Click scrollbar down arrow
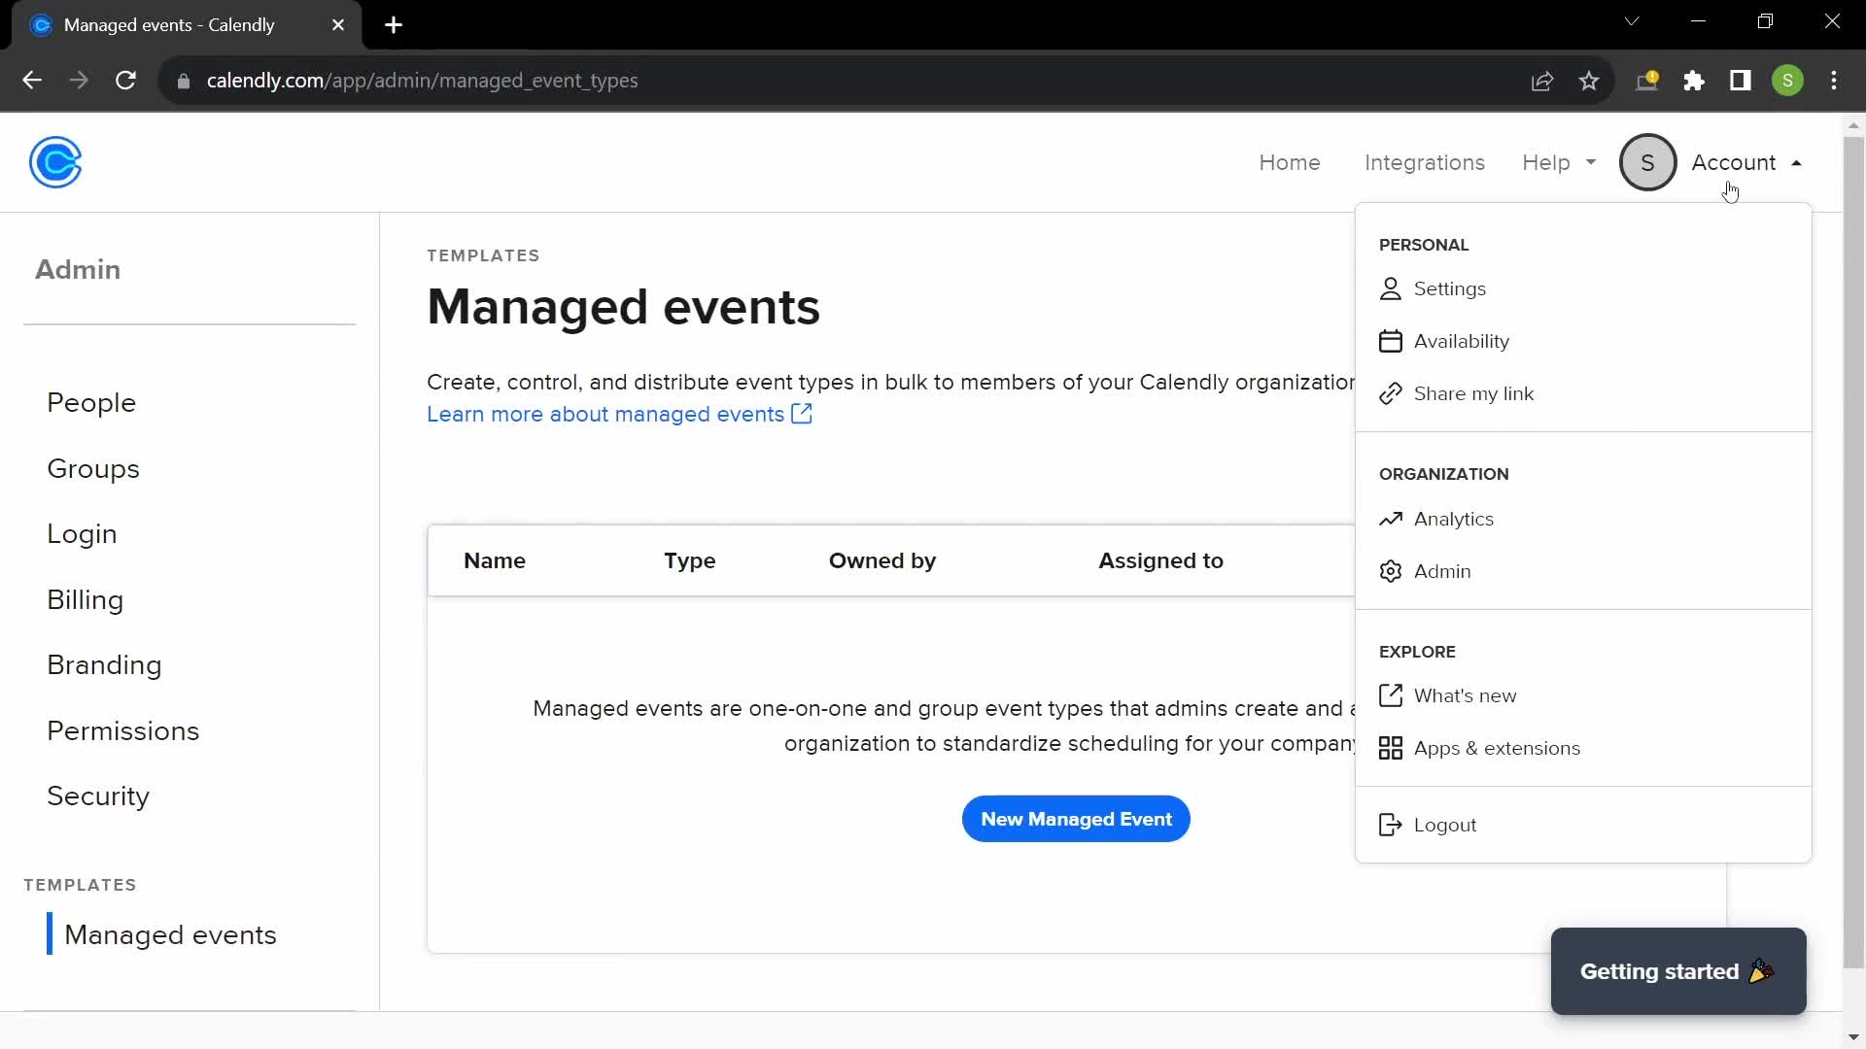Image resolution: width=1866 pixels, height=1049 pixels. (x=1853, y=1037)
